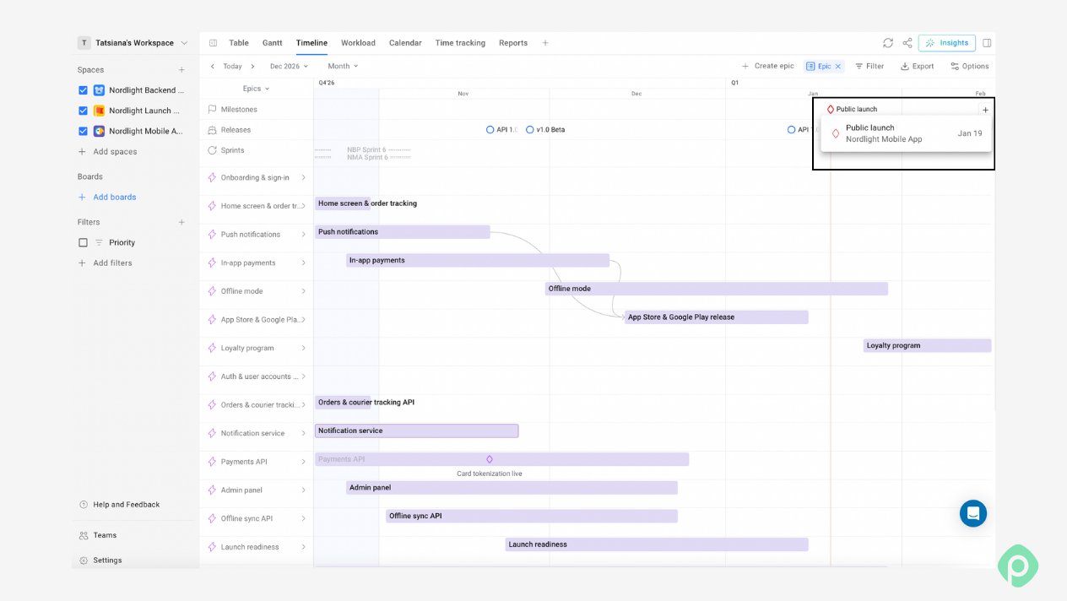Click the v1.0 Beta release marker
Screen dimensions: 1067x601
point(530,130)
